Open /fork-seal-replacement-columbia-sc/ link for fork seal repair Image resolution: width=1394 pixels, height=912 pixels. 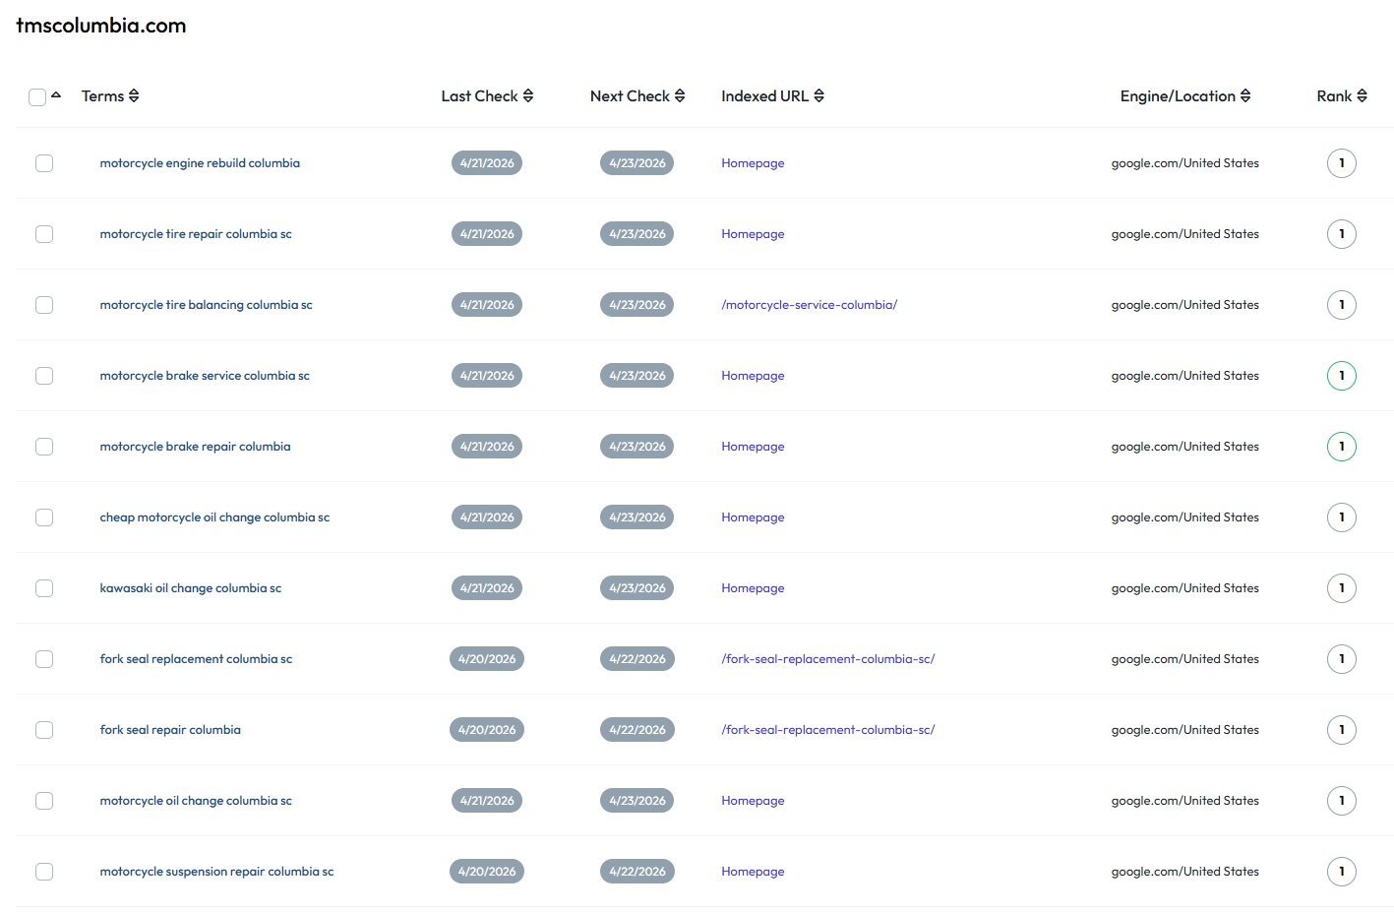pos(827,730)
